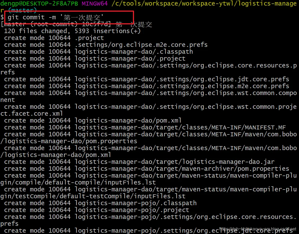The image size is (299, 234).
Task: Click dao '.settings/org.eclipse.jdt.core.prefs' entry
Action: (x=182, y=79)
